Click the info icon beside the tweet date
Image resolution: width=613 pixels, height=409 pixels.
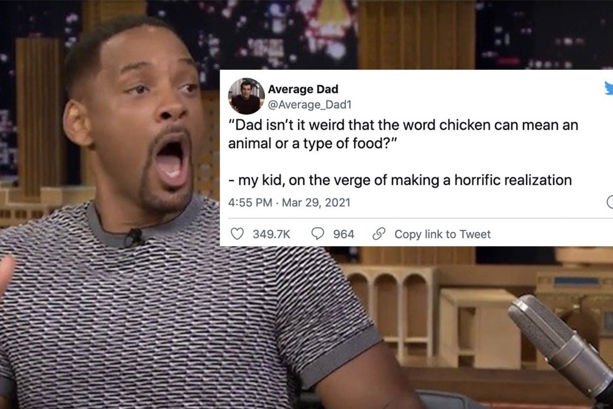point(610,202)
